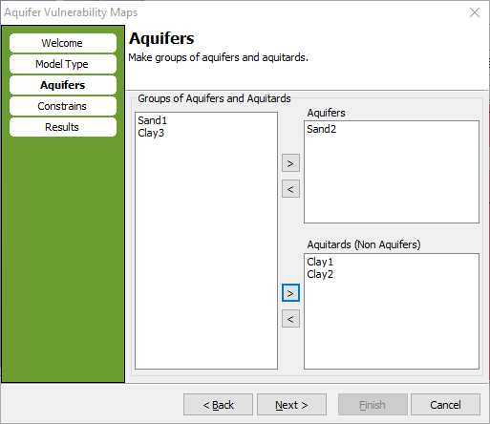Switch to the Aquifers step
Screen dimensions: 490x424
click(63, 85)
